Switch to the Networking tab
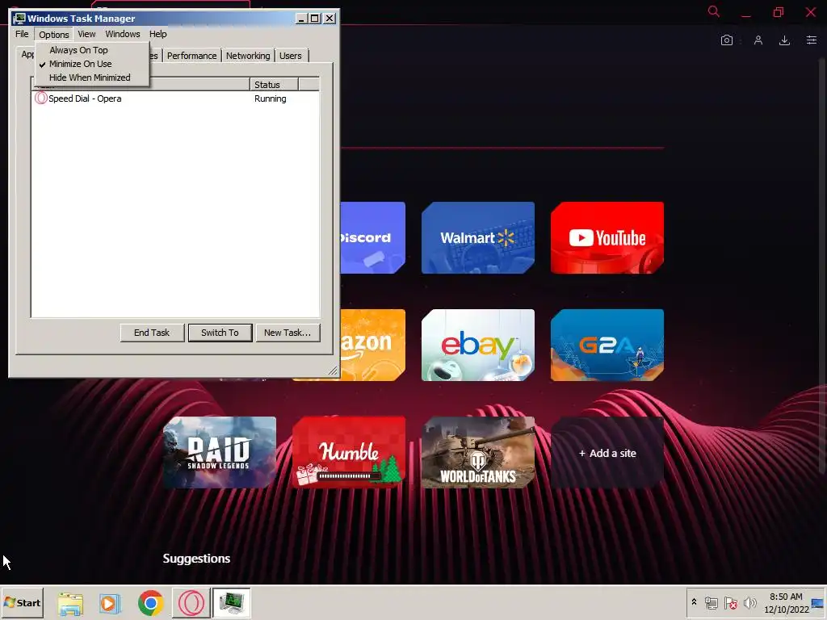 [248, 56]
